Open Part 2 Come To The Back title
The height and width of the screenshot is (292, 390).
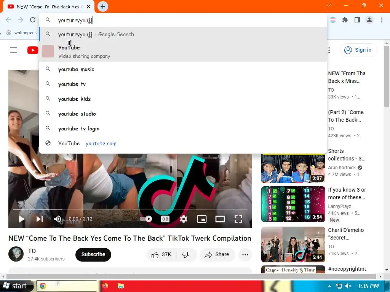[x=346, y=116]
